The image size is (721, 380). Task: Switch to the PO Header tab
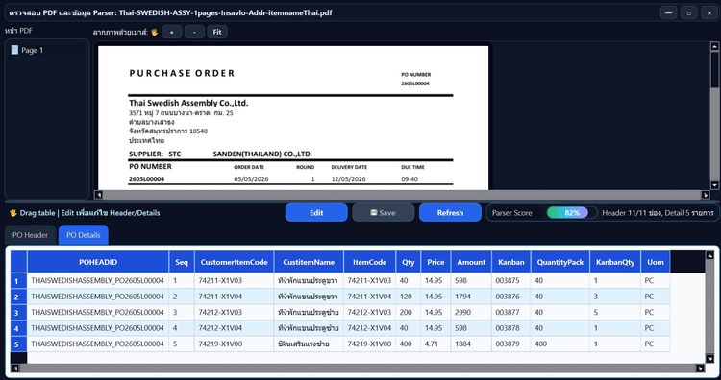coord(31,235)
